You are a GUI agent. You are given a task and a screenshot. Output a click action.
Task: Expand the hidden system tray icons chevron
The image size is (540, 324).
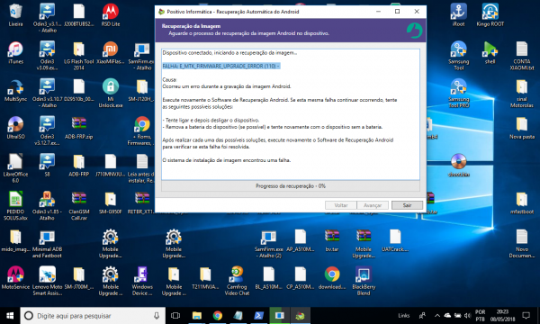coord(437,315)
